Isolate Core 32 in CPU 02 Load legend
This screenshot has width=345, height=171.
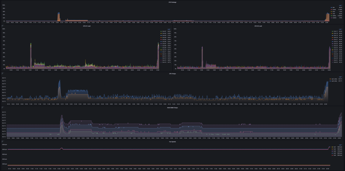(336, 62)
